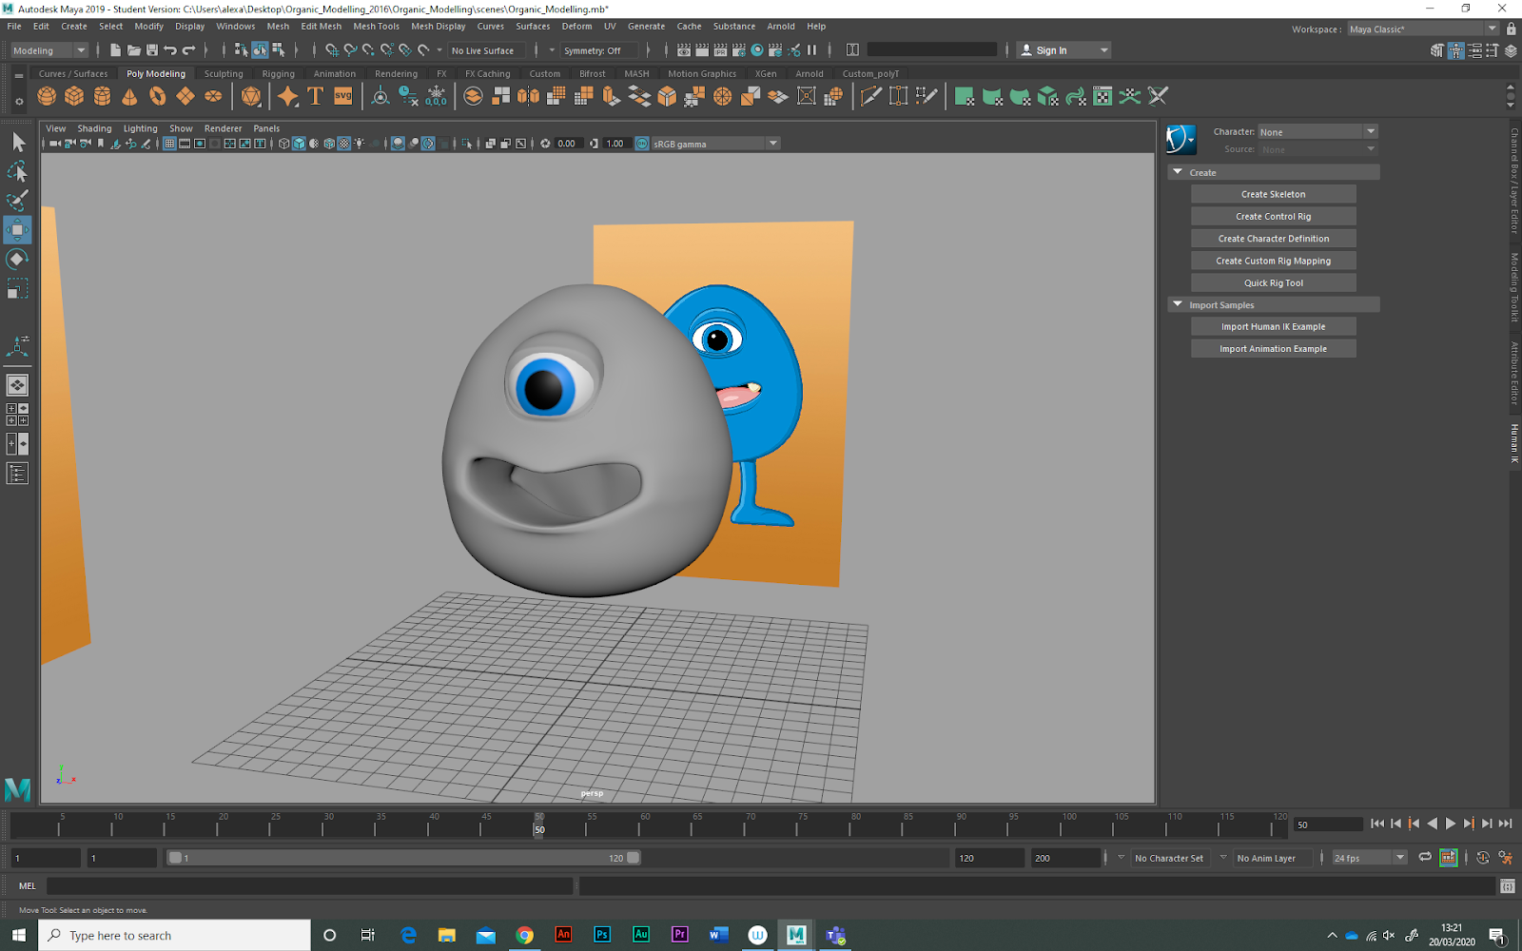Select the Lasso selection tool
Image resolution: width=1522 pixels, height=951 pixels.
click(17, 172)
